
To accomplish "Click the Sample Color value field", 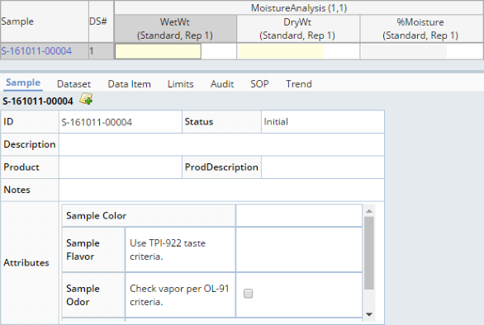I will coord(299,215).
